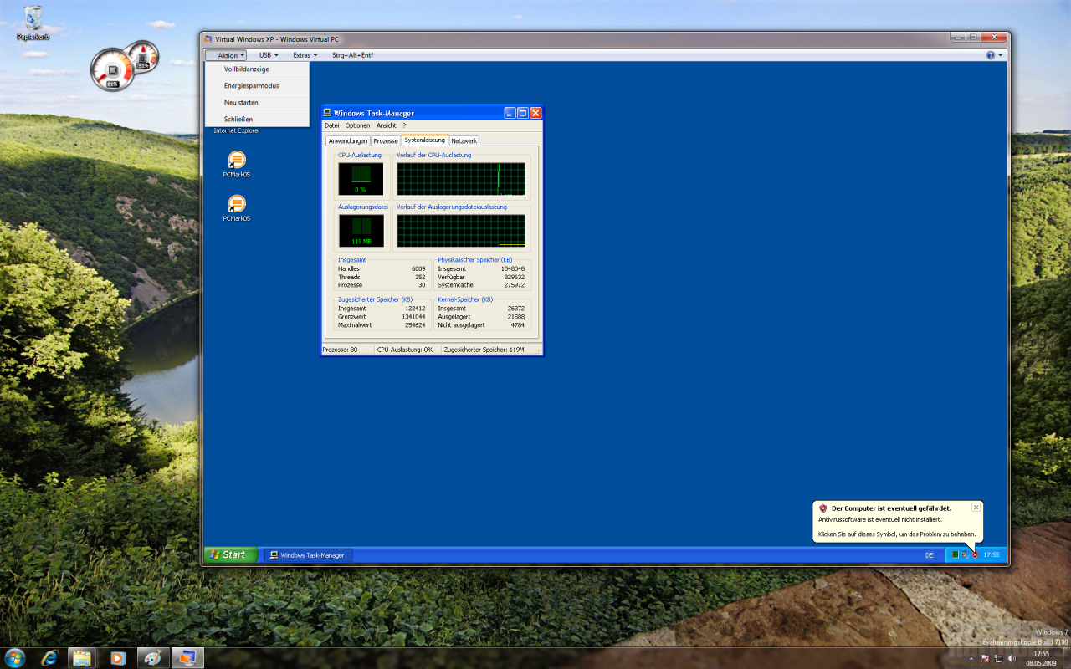
Task: Click the XP clock showing 17:55
Action: click(991, 554)
